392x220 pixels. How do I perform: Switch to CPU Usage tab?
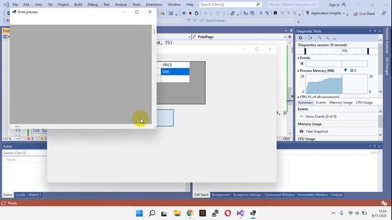tap(364, 103)
